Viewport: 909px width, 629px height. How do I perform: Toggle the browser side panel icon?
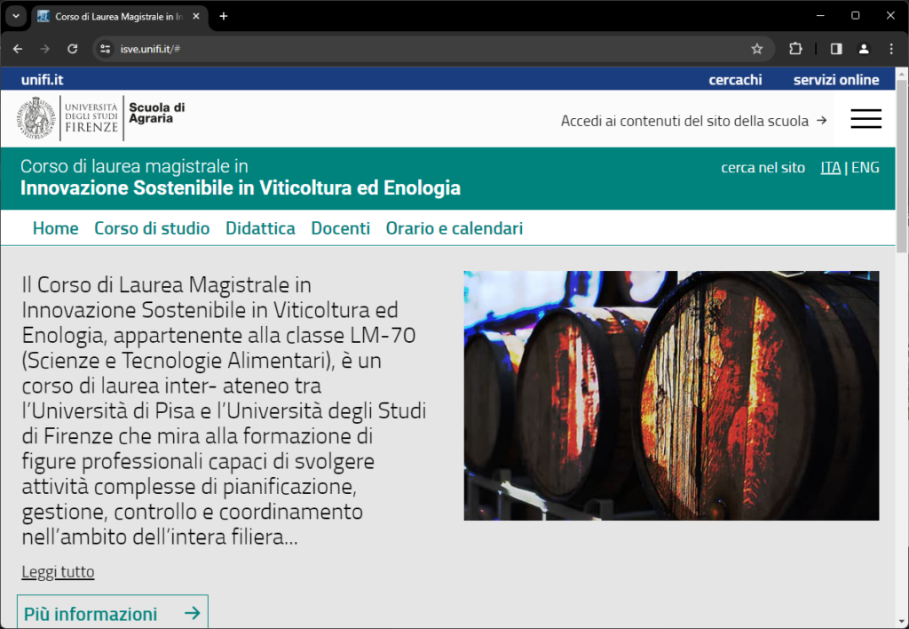coord(836,49)
